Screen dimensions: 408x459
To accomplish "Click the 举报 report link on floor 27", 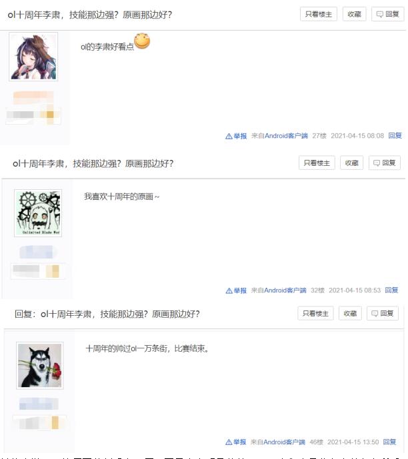I will (x=240, y=136).
